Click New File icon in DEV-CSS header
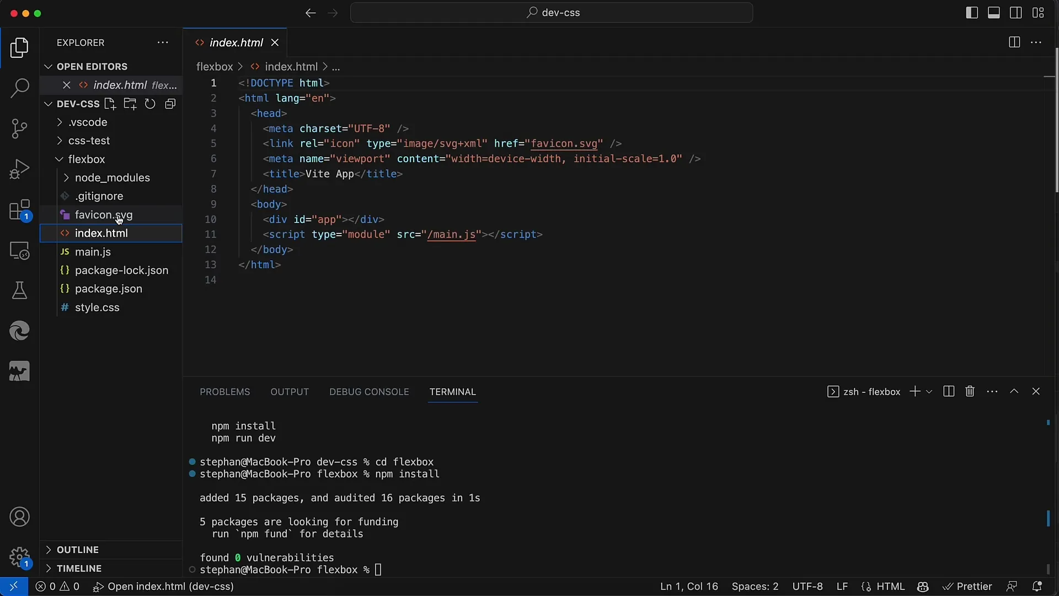 click(110, 104)
